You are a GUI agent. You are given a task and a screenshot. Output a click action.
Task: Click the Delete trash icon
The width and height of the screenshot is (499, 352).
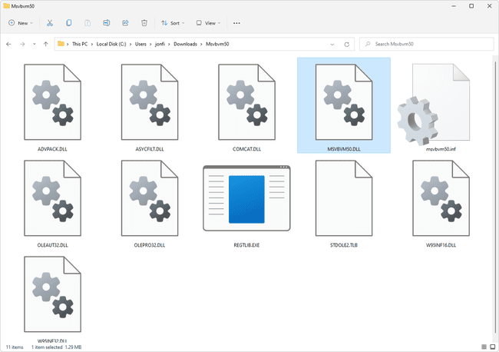[144, 23]
